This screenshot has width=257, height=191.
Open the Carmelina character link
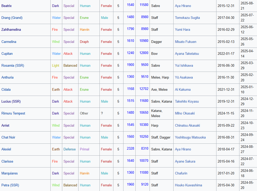click(x=9, y=42)
